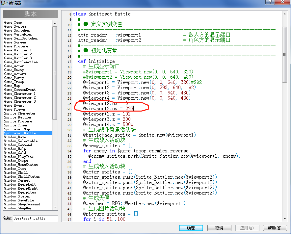
Task: Open the Window_SaveFile script
Action: pyautogui.click(x=19, y=200)
